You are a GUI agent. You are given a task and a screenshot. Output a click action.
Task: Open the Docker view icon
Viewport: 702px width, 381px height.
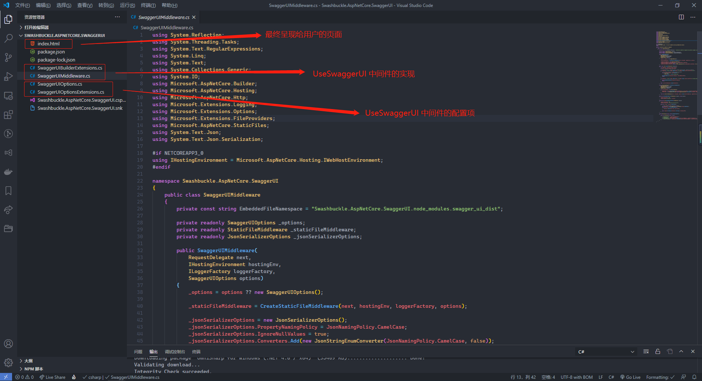coord(8,172)
